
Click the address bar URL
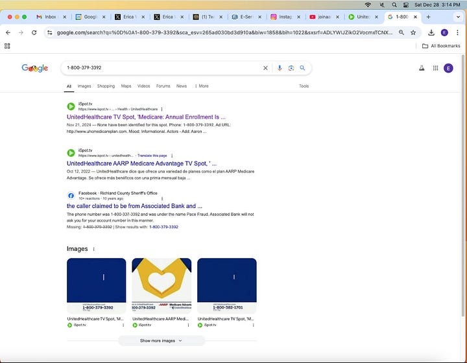click(224, 32)
